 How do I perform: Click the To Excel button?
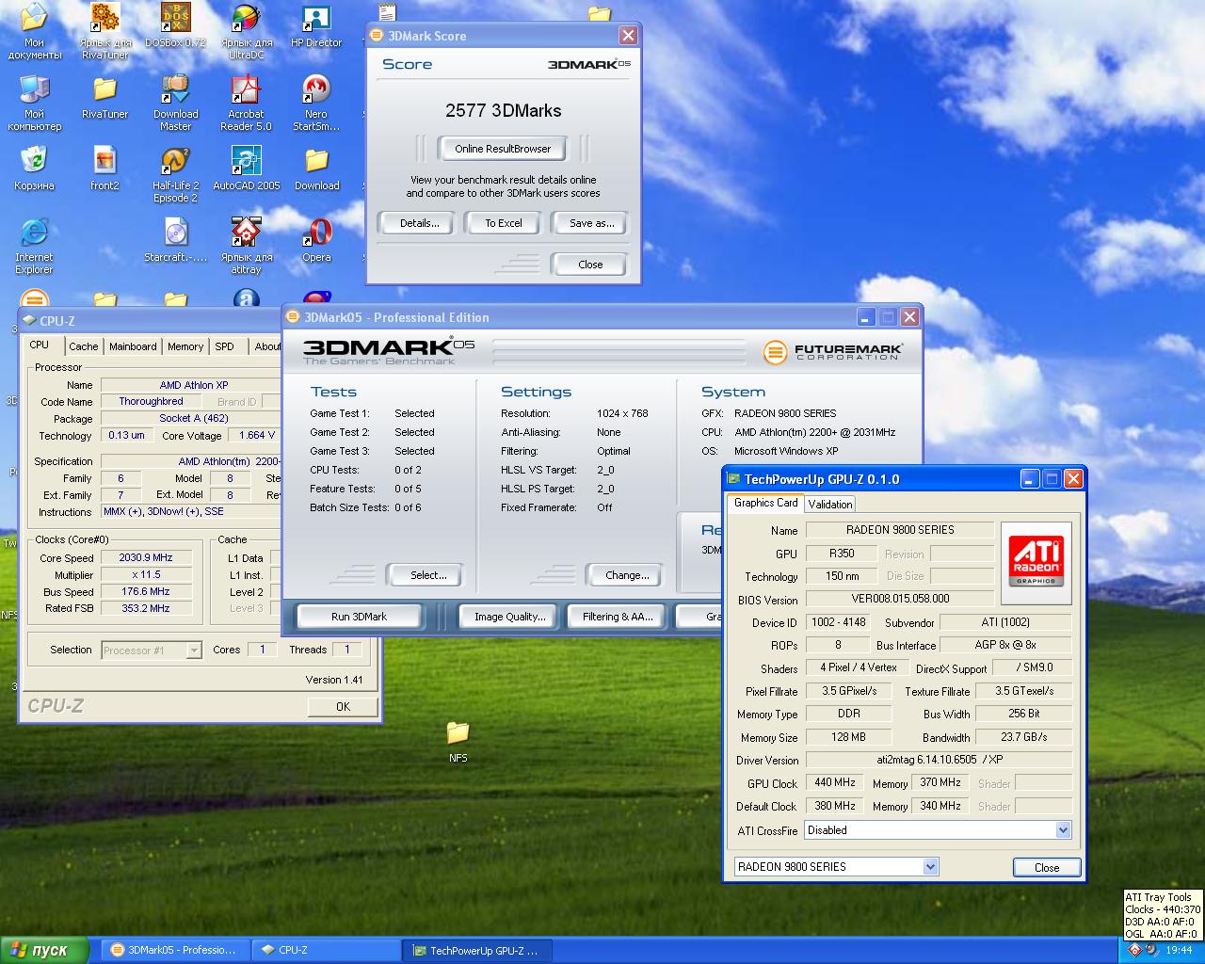click(x=504, y=223)
